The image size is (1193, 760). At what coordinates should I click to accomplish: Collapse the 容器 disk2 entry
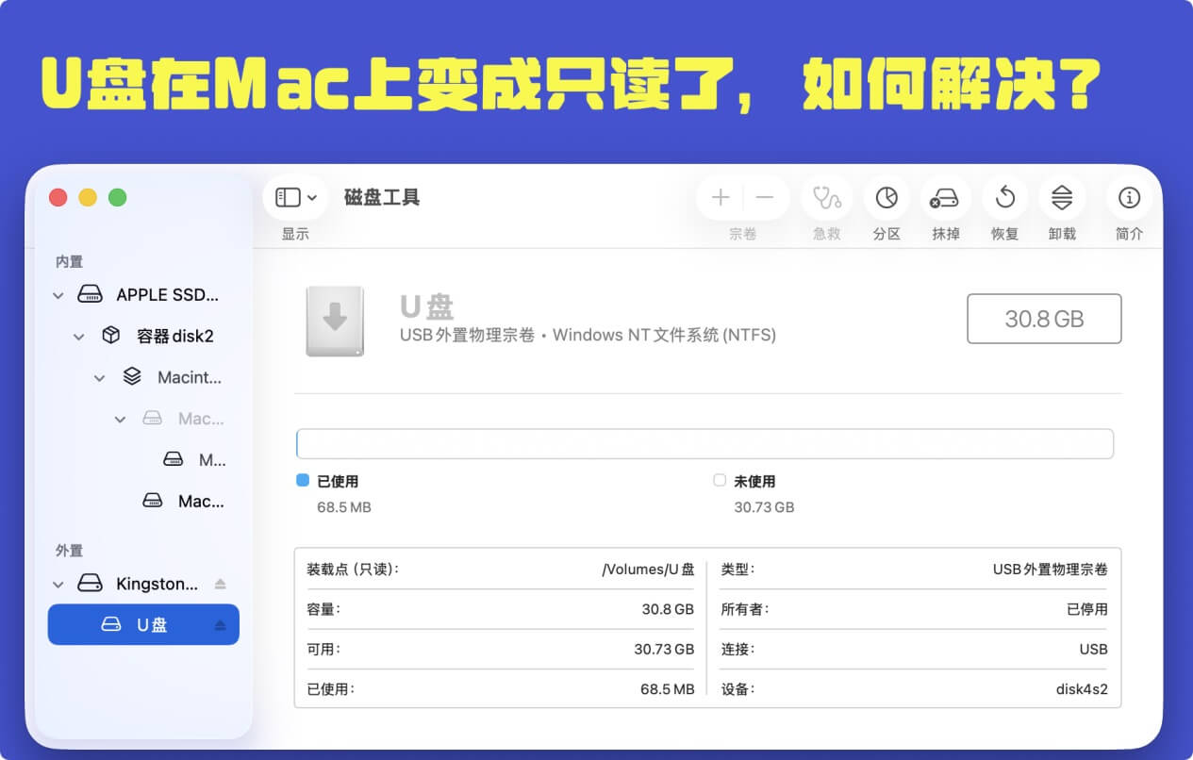(x=78, y=336)
